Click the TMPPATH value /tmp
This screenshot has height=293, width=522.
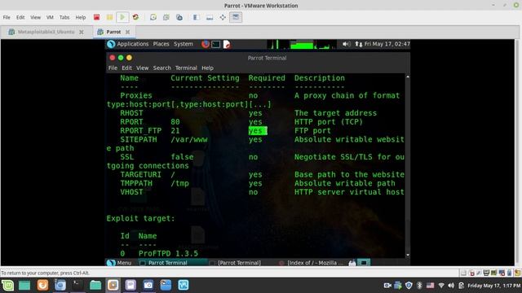coord(179,183)
